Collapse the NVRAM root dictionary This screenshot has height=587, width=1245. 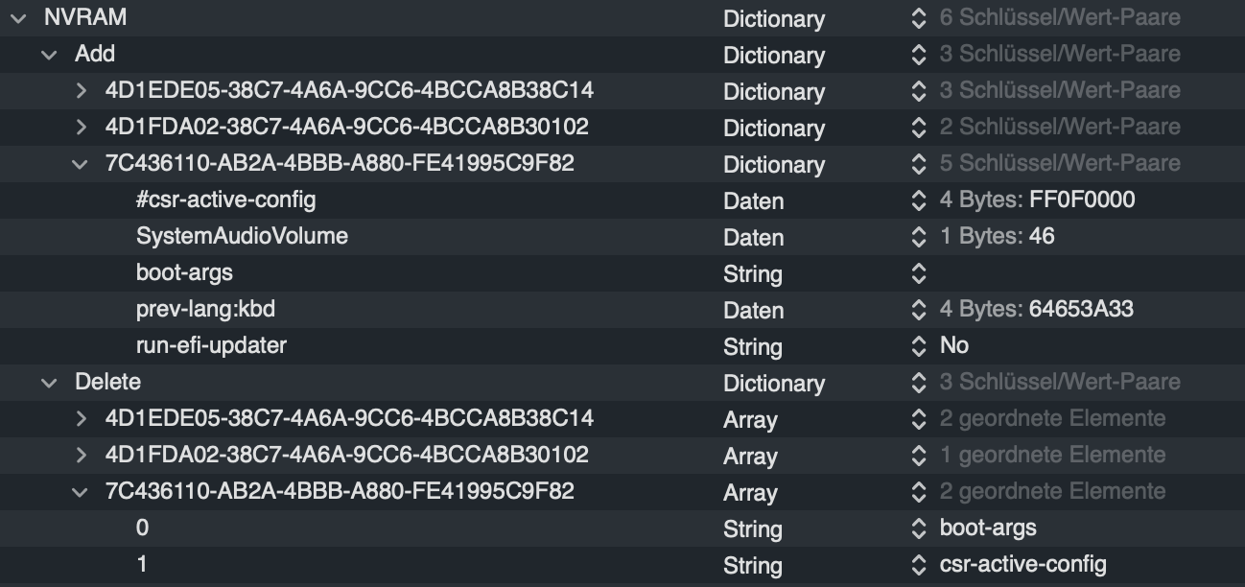18,18
